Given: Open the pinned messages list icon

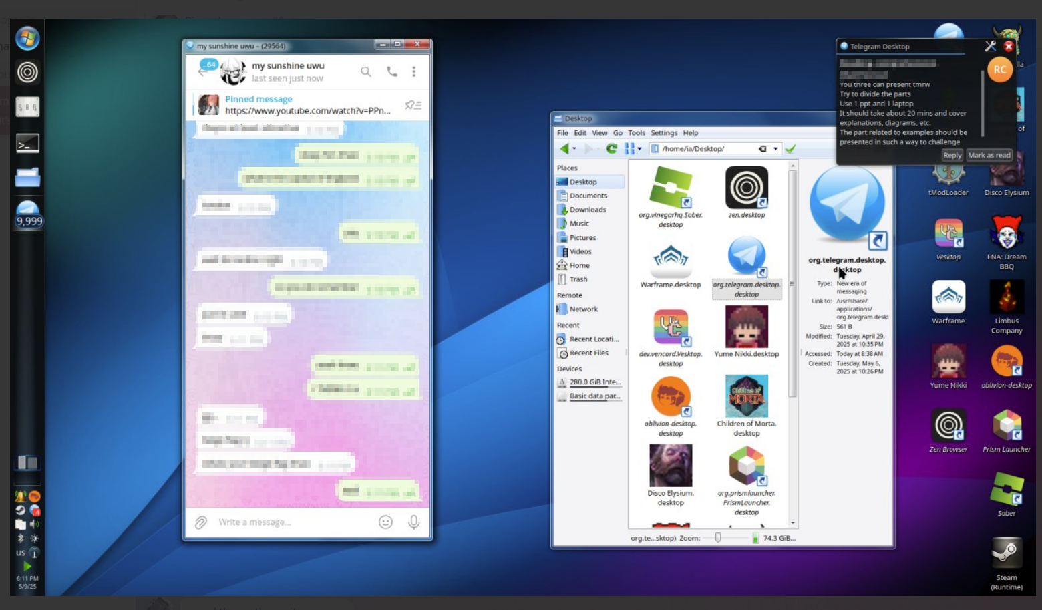Looking at the screenshot, I should [413, 105].
